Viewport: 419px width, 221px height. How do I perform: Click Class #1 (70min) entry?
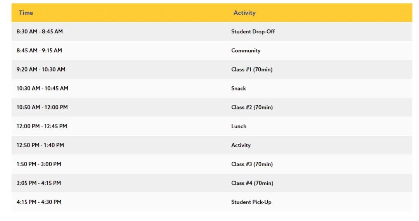click(252, 70)
